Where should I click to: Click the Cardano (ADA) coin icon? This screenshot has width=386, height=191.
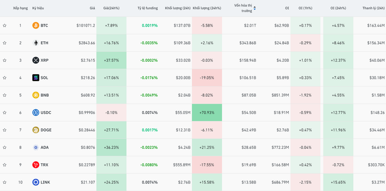[x=36, y=147]
